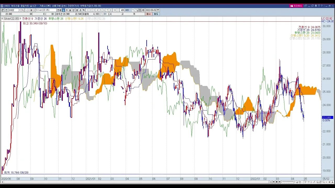The width and height of the screenshot is (335, 188).
Task: Click the 선행스팬1 9,26 legend label
Action: [74, 19]
